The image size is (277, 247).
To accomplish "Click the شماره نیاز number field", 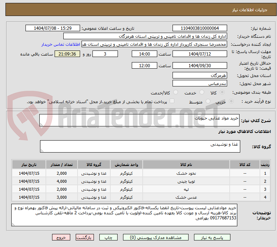I will coord(199,28).
